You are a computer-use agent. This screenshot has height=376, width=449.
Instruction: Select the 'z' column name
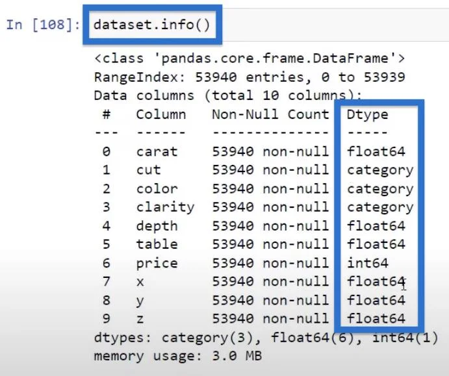pos(140,319)
